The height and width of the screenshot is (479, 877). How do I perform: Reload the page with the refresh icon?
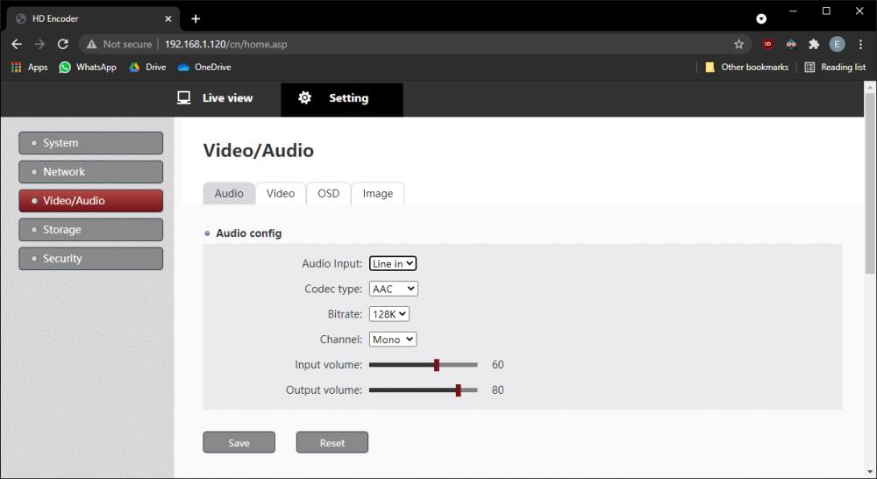pos(62,44)
